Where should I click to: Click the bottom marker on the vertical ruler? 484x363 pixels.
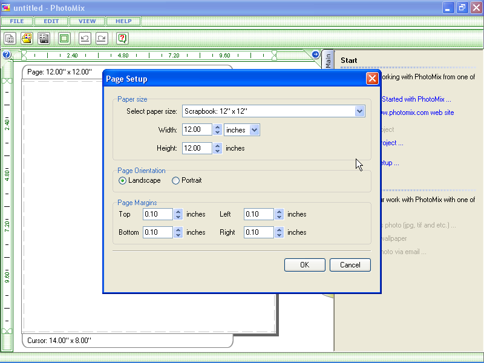[x=7, y=331]
